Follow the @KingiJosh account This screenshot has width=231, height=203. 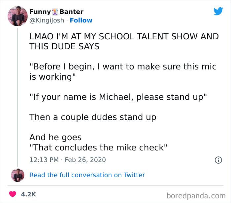(81, 20)
